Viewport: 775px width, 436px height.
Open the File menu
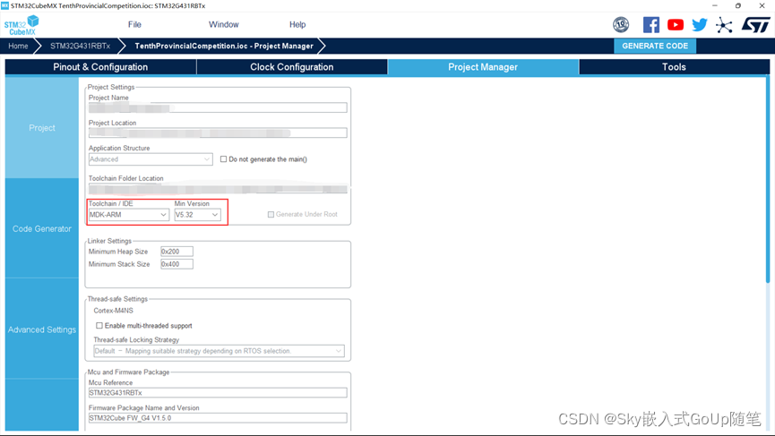(134, 25)
